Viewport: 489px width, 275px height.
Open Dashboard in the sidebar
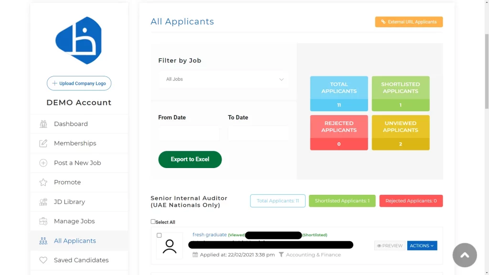tap(79, 124)
